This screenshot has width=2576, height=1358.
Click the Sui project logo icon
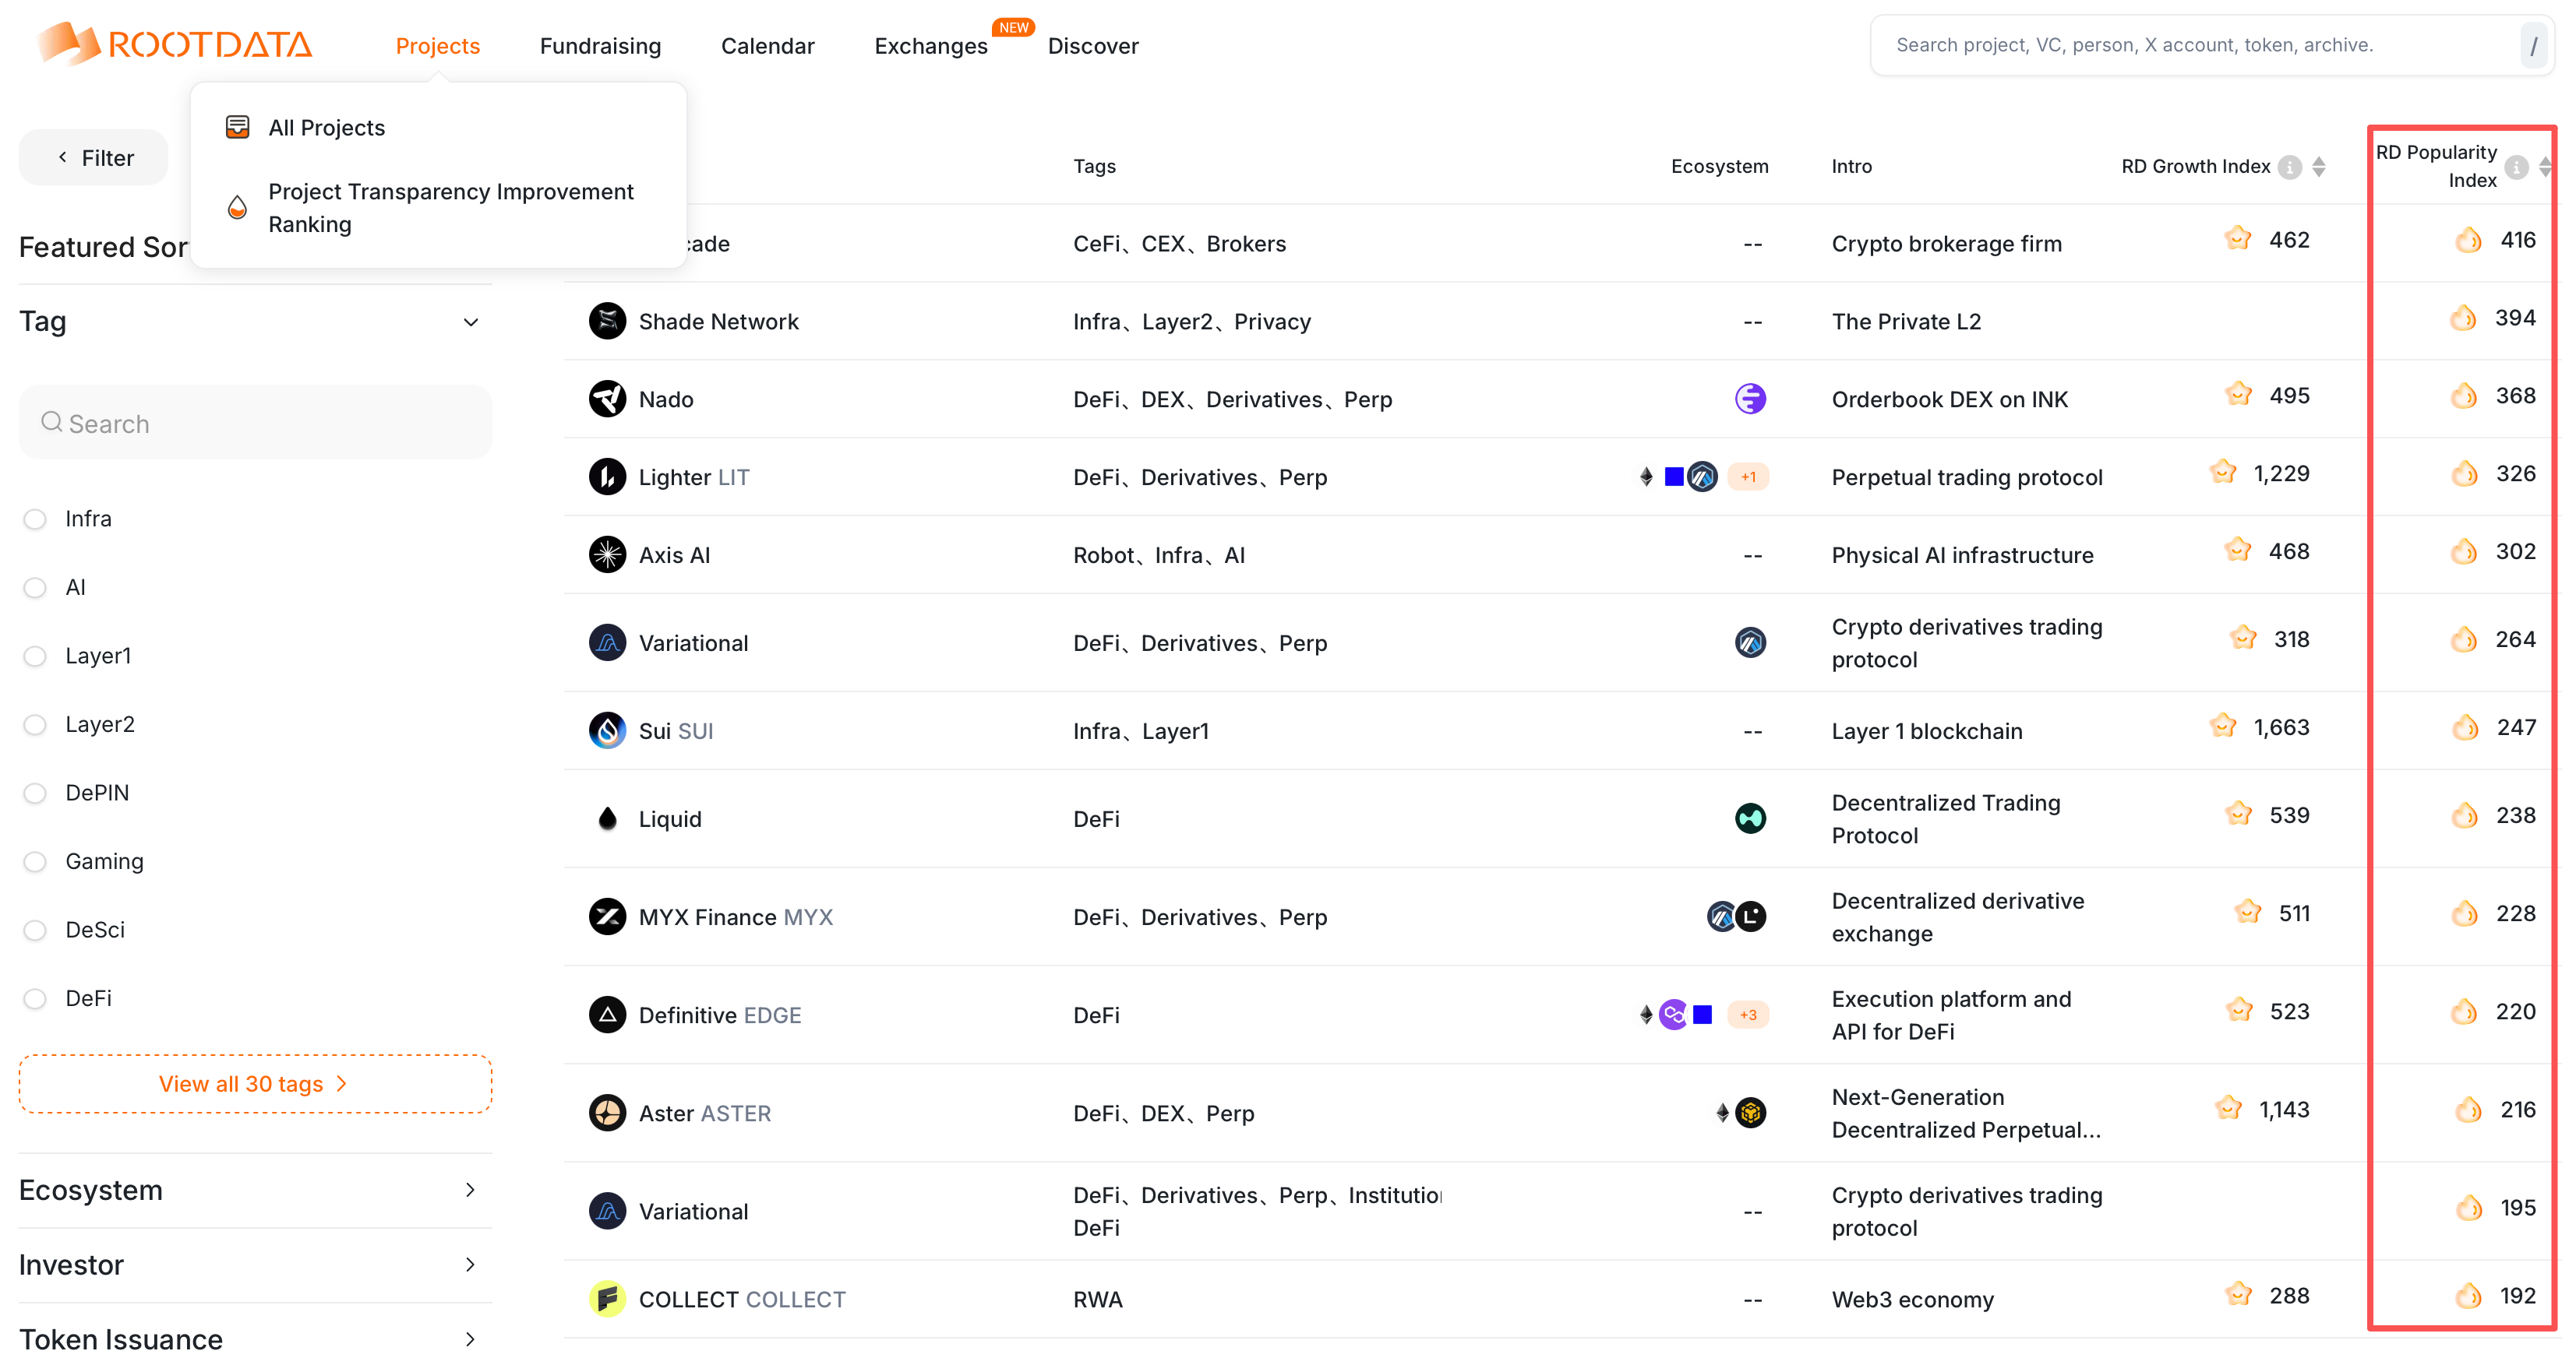(607, 730)
